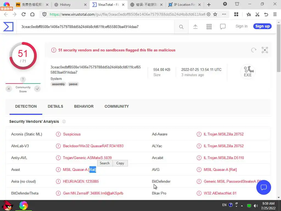Select the DETECTION tab

[26, 106]
